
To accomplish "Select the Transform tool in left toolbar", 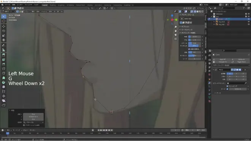I will pyautogui.click(x=4, y=40).
